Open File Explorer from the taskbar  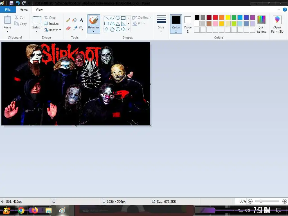48,210
